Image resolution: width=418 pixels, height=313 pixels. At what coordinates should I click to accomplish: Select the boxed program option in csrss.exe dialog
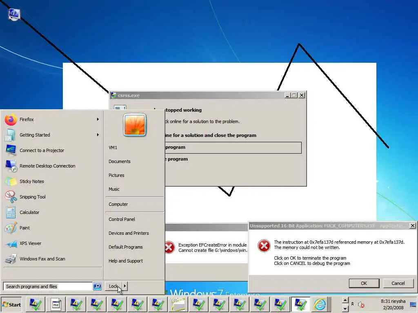tap(233, 148)
